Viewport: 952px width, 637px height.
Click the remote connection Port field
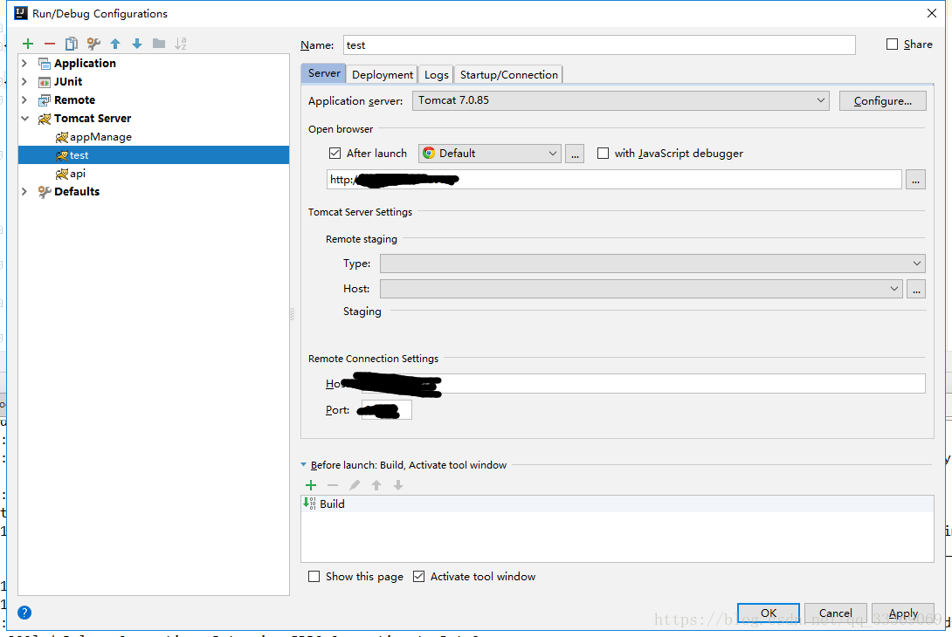387,409
